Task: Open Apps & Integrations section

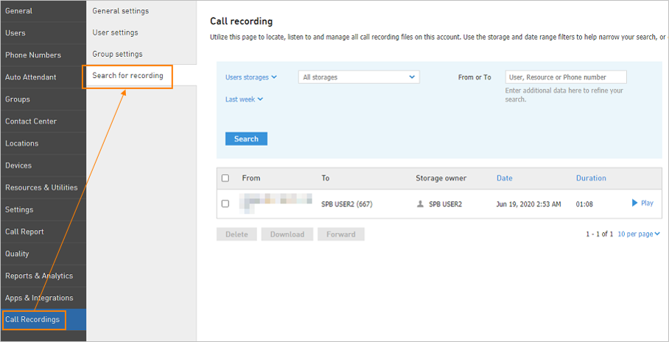Action: 43,298
